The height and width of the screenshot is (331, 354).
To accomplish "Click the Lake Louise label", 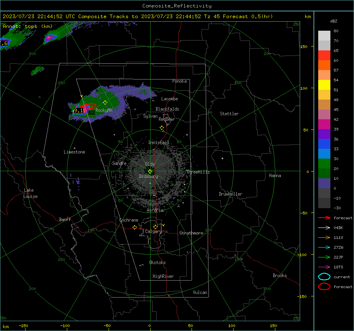I will (30, 193).
